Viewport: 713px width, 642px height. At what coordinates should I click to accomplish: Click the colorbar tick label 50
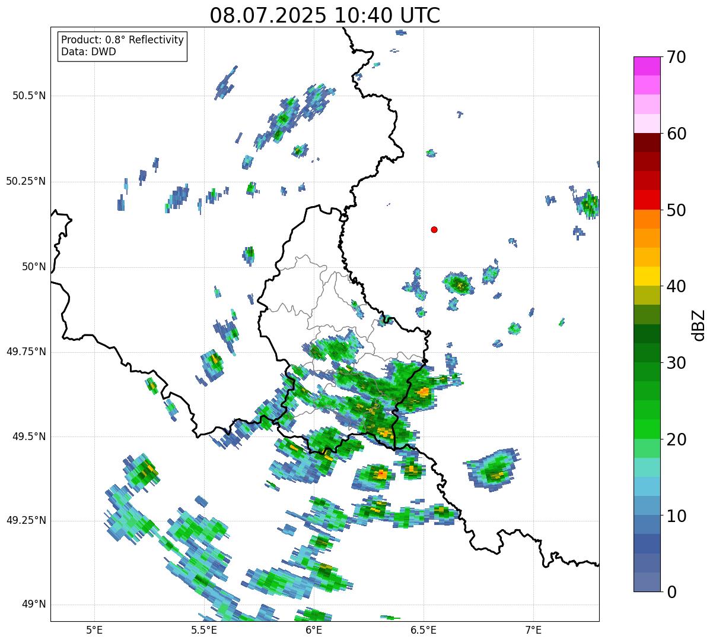pyautogui.click(x=676, y=210)
